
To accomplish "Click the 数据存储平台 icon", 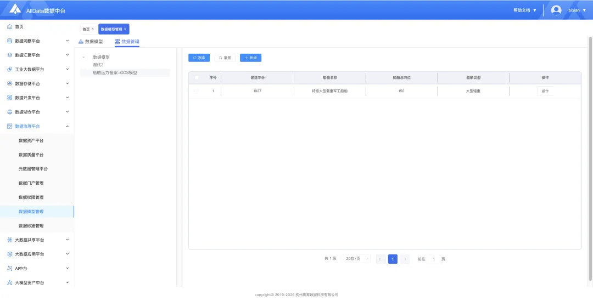I will [x=10, y=83].
